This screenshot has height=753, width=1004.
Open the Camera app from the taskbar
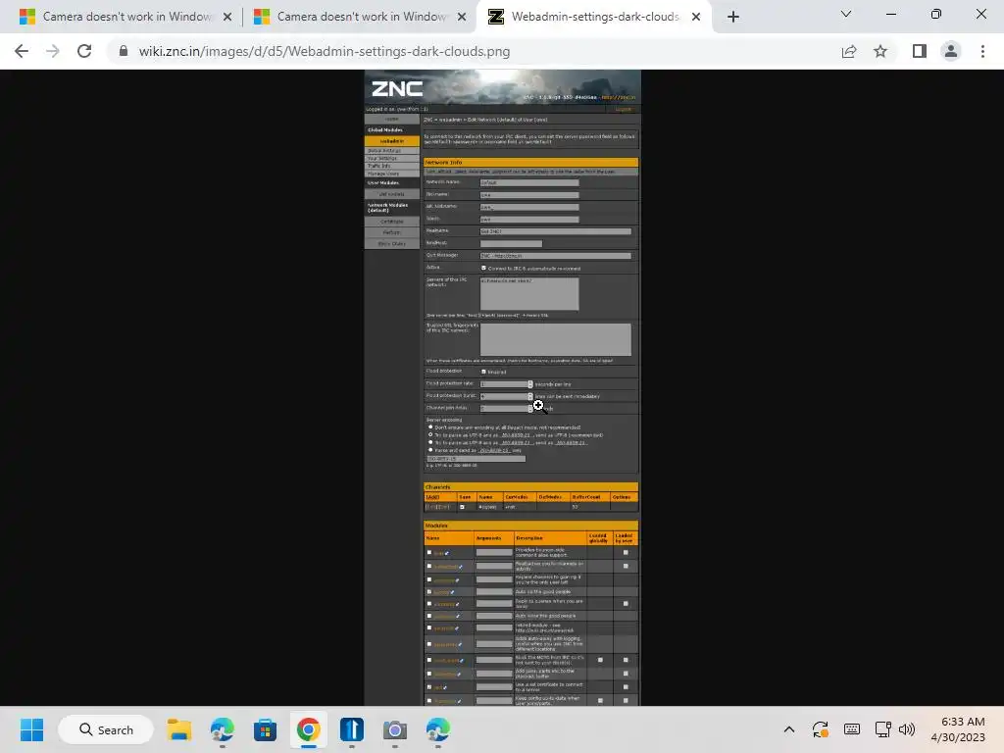(x=395, y=729)
